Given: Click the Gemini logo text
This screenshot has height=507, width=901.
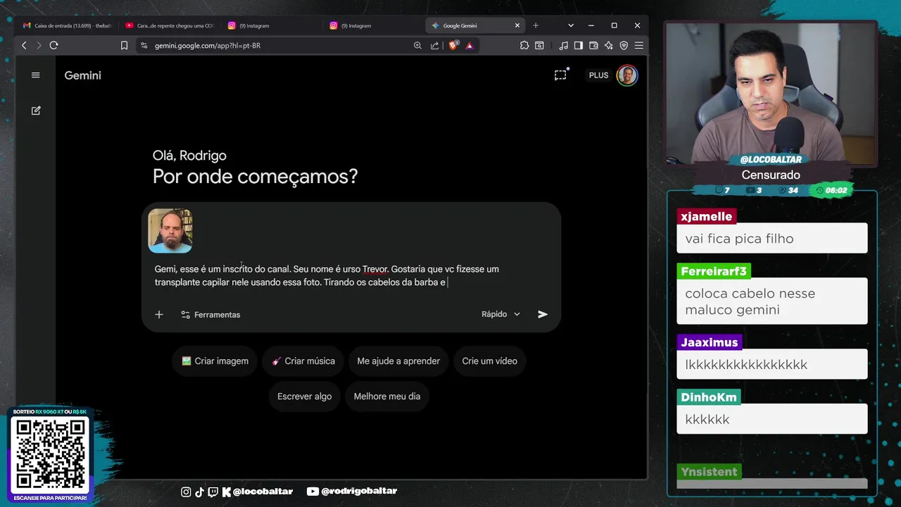Looking at the screenshot, I should click(x=83, y=75).
